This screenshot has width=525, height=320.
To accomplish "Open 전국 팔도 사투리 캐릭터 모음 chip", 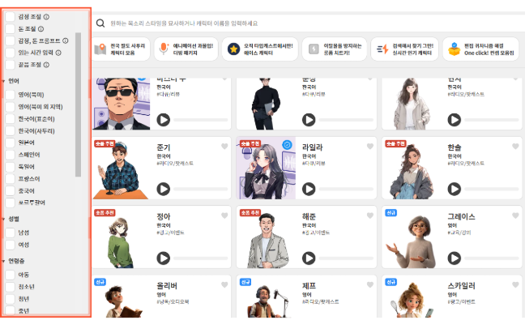I will [x=121, y=49].
